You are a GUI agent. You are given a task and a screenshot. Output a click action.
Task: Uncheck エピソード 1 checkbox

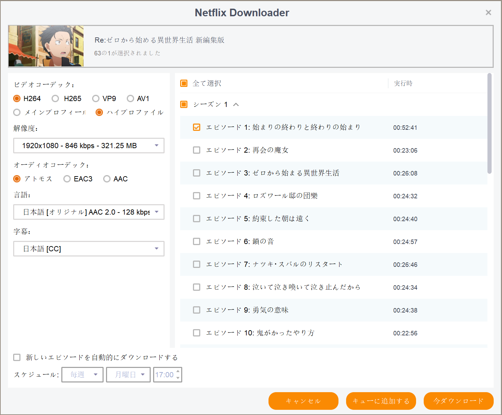click(x=196, y=127)
